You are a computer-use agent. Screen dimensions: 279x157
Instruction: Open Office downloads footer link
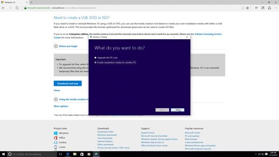105,144
